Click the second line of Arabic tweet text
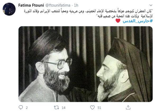The height and width of the screenshot is (111, 155). point(125,16)
